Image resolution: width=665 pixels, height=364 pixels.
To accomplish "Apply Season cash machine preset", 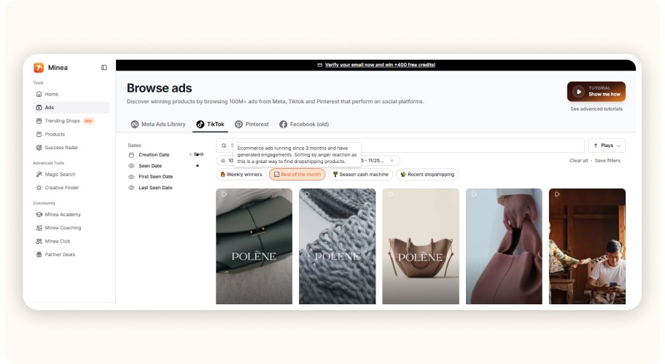I will click(360, 175).
